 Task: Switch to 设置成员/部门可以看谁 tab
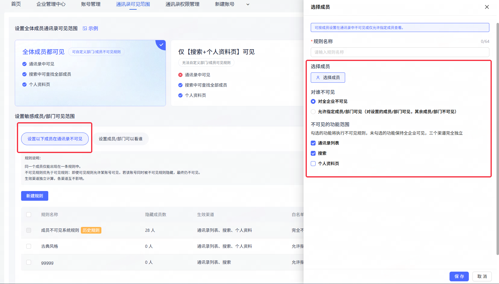(x=121, y=139)
